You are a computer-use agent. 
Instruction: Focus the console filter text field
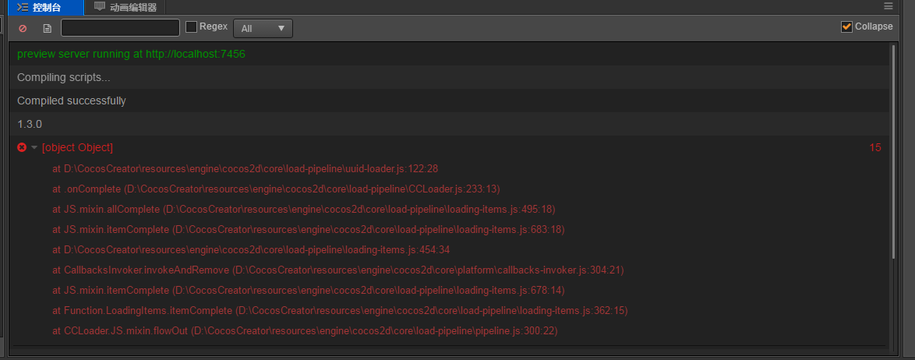pos(120,28)
